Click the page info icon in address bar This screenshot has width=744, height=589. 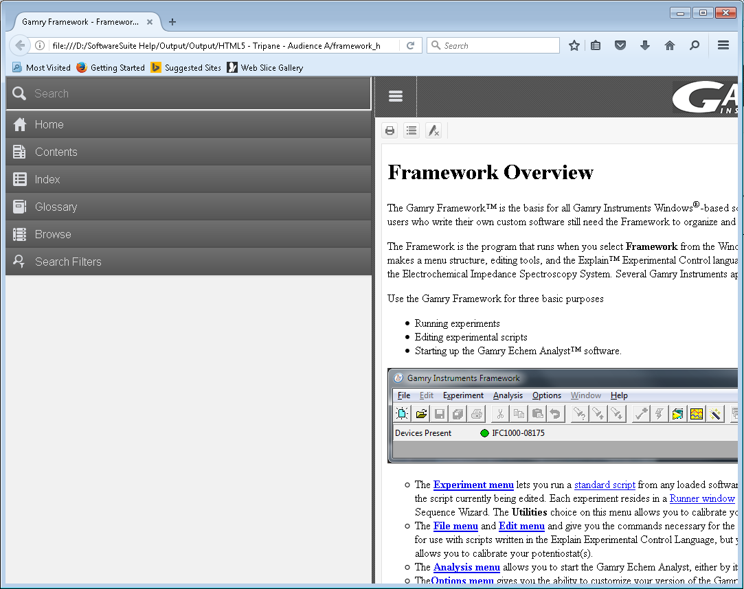point(40,45)
